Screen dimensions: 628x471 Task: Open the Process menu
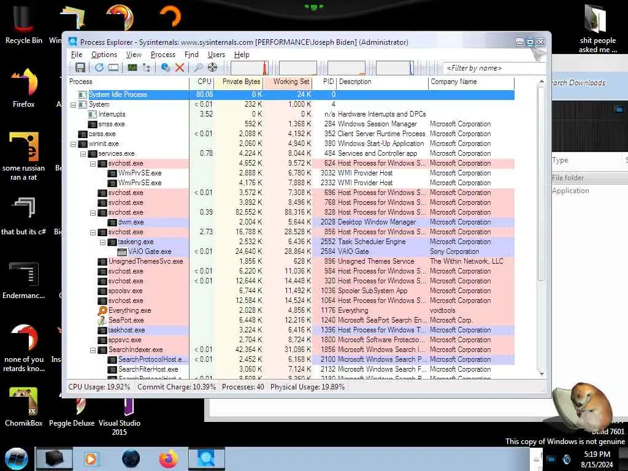[x=163, y=55]
